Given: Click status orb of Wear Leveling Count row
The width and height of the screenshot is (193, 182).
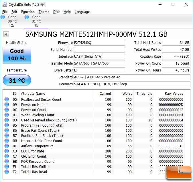Looking at the screenshot, I should click(x=7, y=115).
